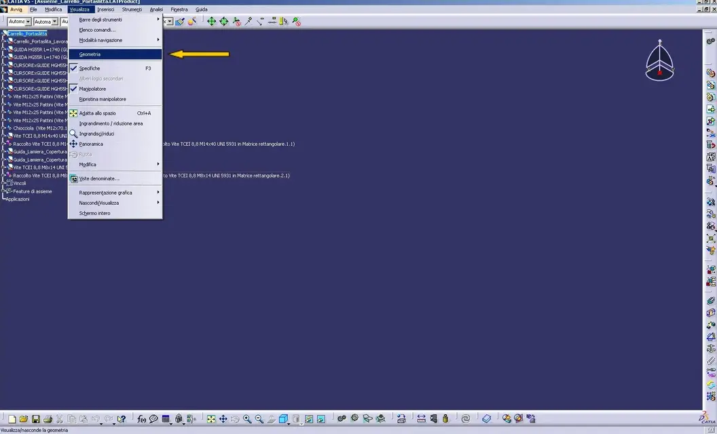Click the comment bubble icon next to f(x)
The height and width of the screenshot is (434, 717).
point(153,419)
